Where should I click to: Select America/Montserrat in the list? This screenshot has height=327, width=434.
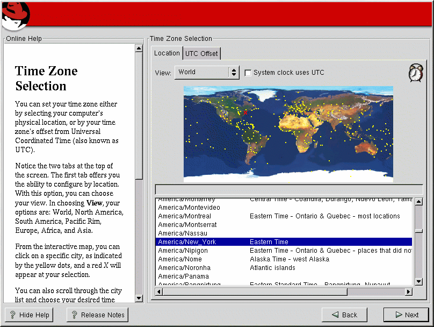[x=284, y=224]
